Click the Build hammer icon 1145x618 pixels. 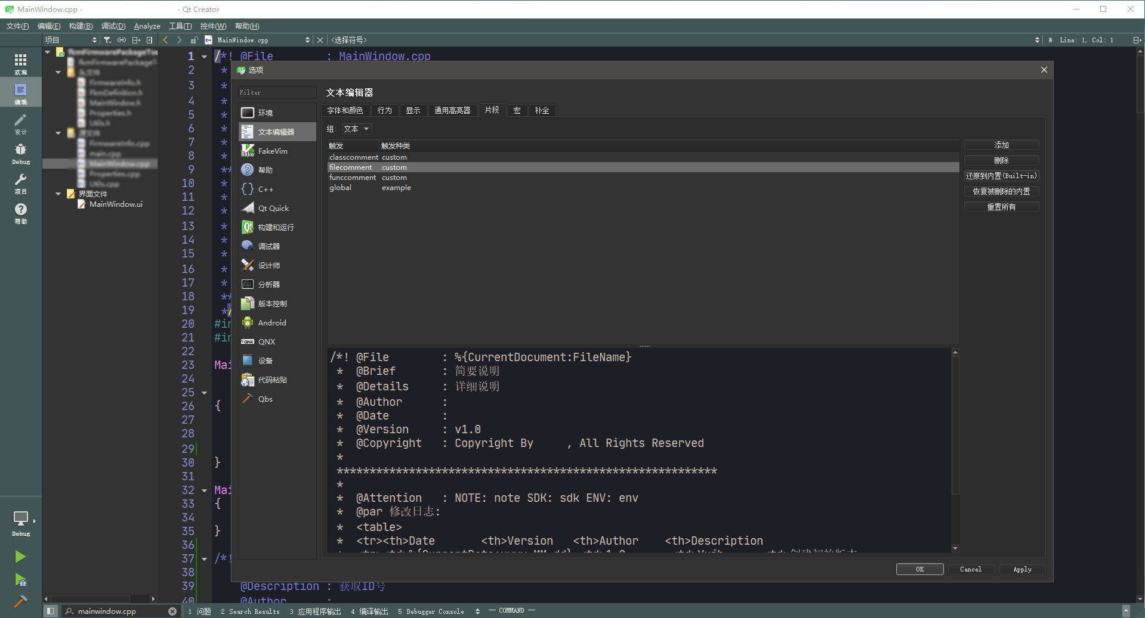click(20, 601)
